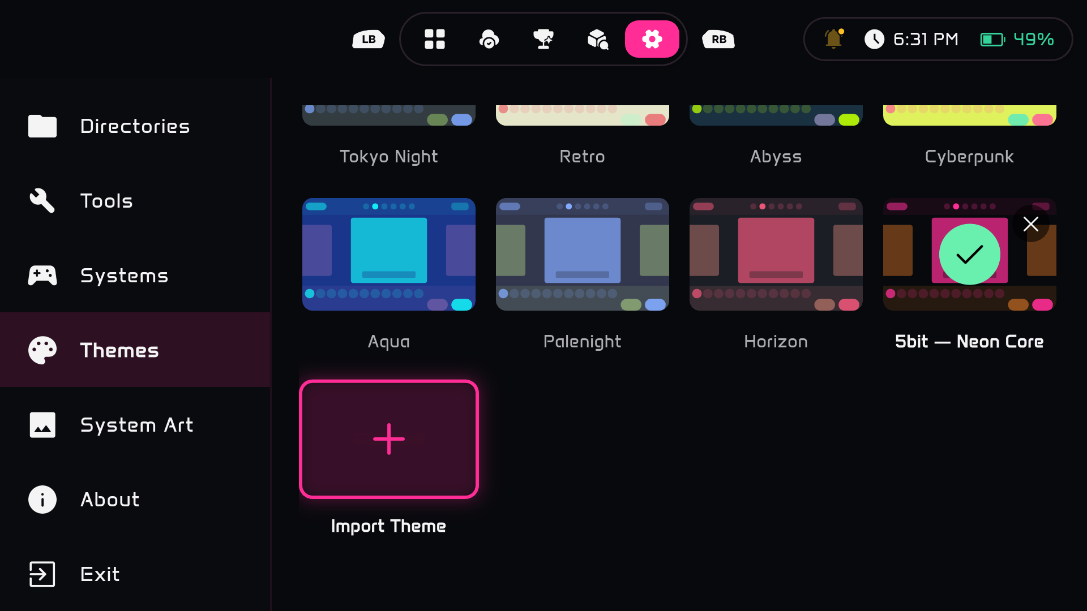
Task: Click the About info icon
Action: click(42, 499)
